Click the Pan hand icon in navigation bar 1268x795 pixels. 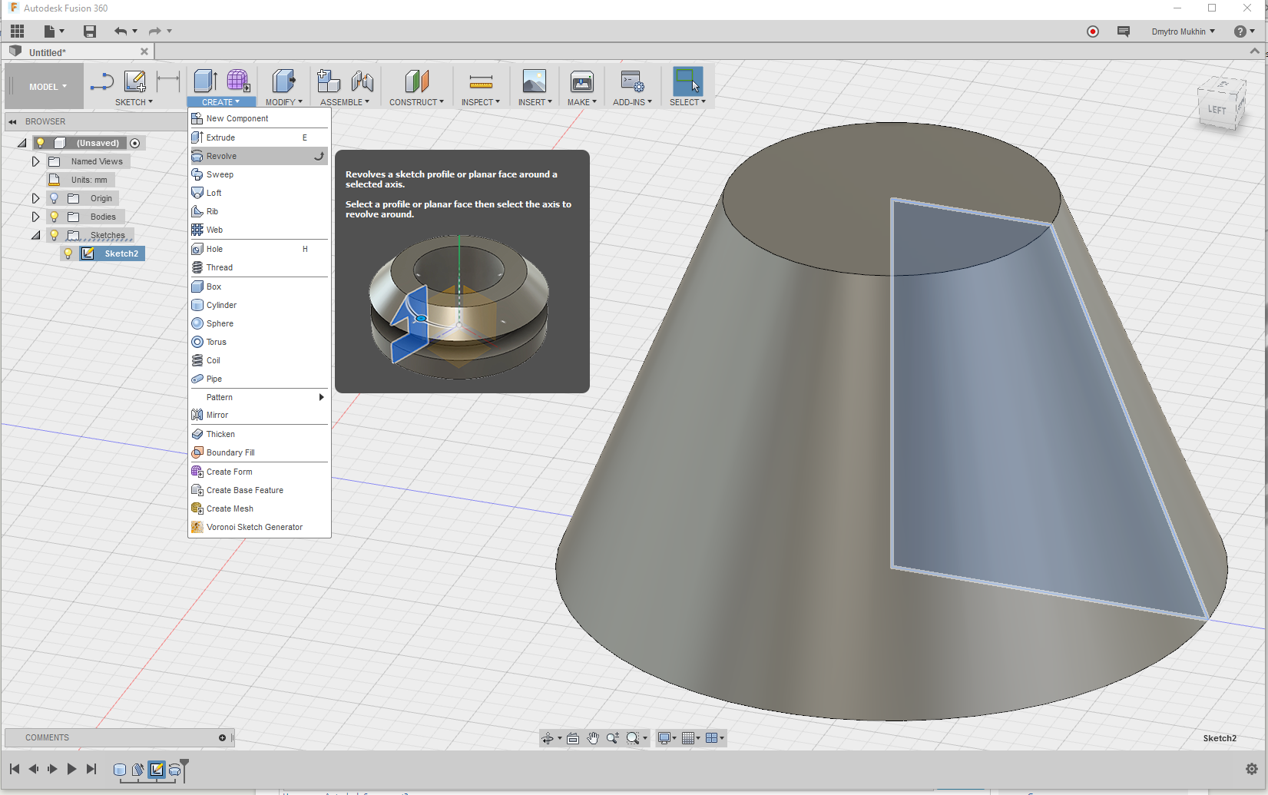point(593,738)
